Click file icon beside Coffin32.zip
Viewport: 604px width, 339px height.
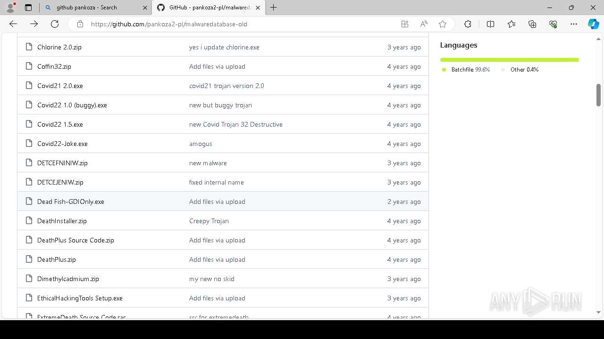tap(29, 66)
